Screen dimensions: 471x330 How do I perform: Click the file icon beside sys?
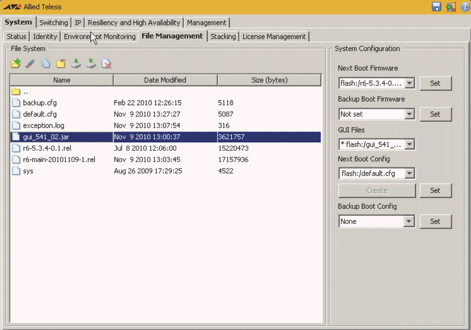click(16, 171)
